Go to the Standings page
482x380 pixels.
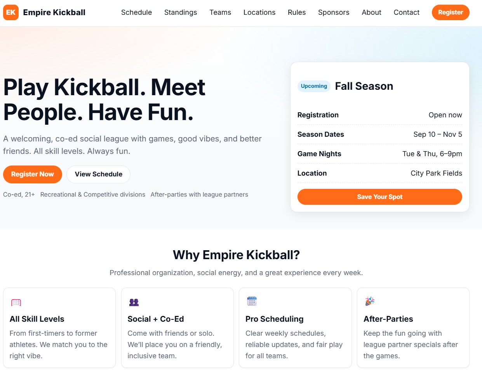tap(181, 12)
